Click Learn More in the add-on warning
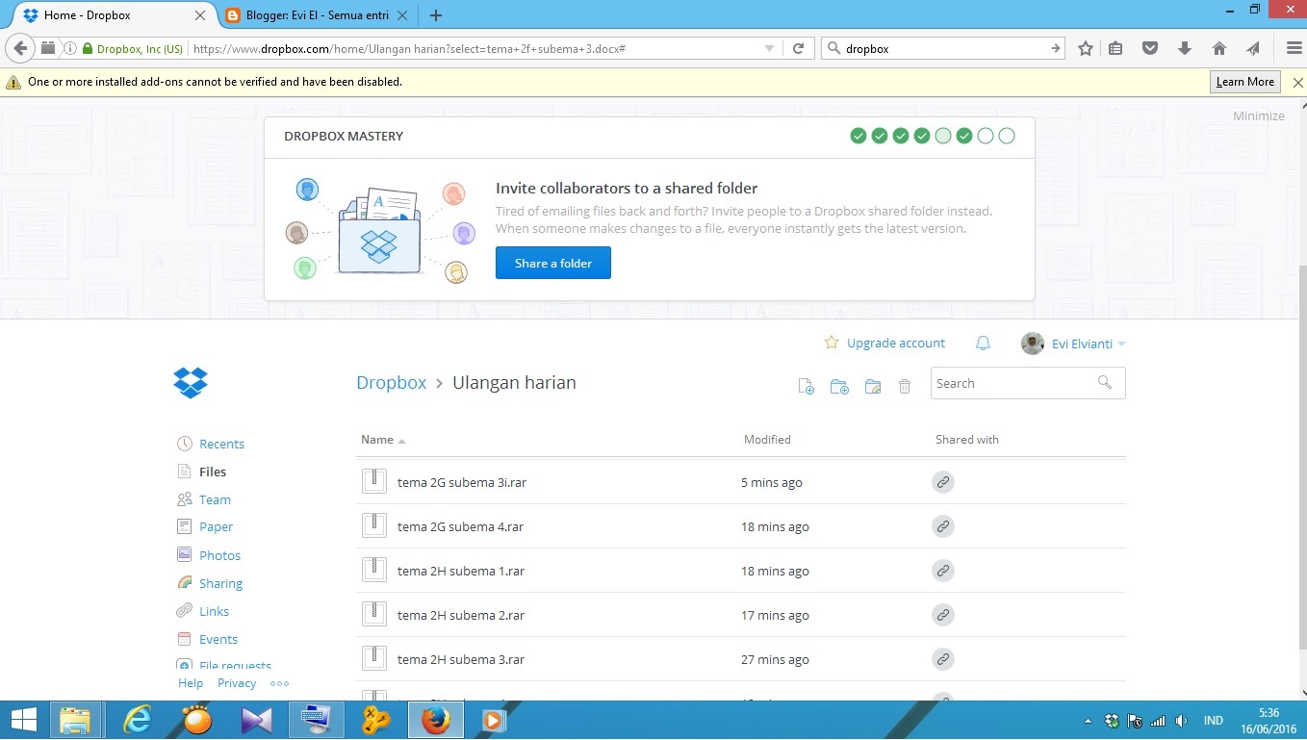The height and width of the screenshot is (740, 1307). 1244,82
